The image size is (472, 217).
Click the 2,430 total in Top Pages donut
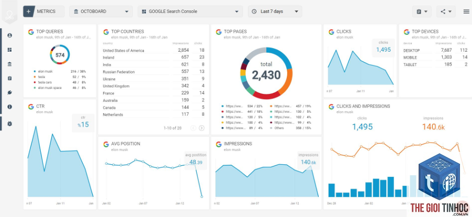[x=266, y=75]
